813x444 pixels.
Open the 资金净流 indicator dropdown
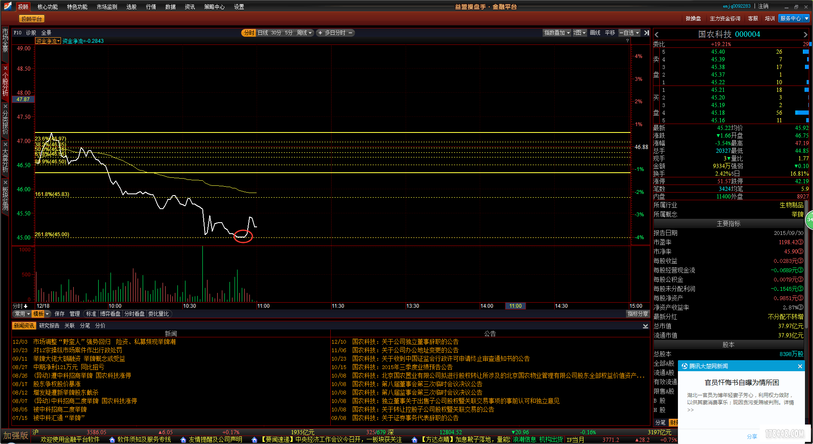pos(48,41)
